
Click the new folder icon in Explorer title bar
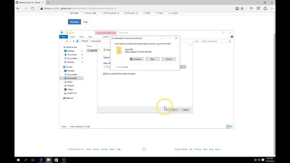click(x=70, y=33)
